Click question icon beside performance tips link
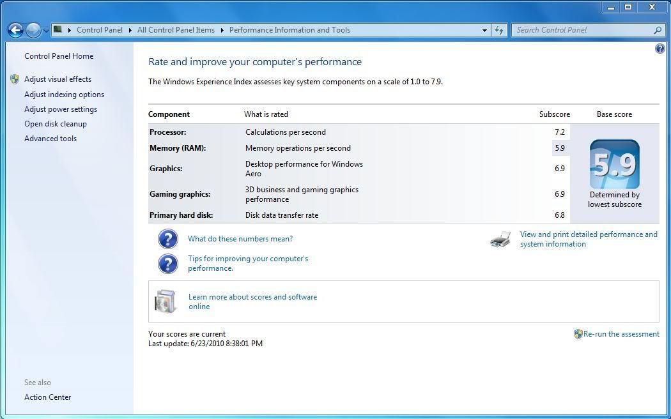The height and width of the screenshot is (419, 671). click(x=167, y=264)
